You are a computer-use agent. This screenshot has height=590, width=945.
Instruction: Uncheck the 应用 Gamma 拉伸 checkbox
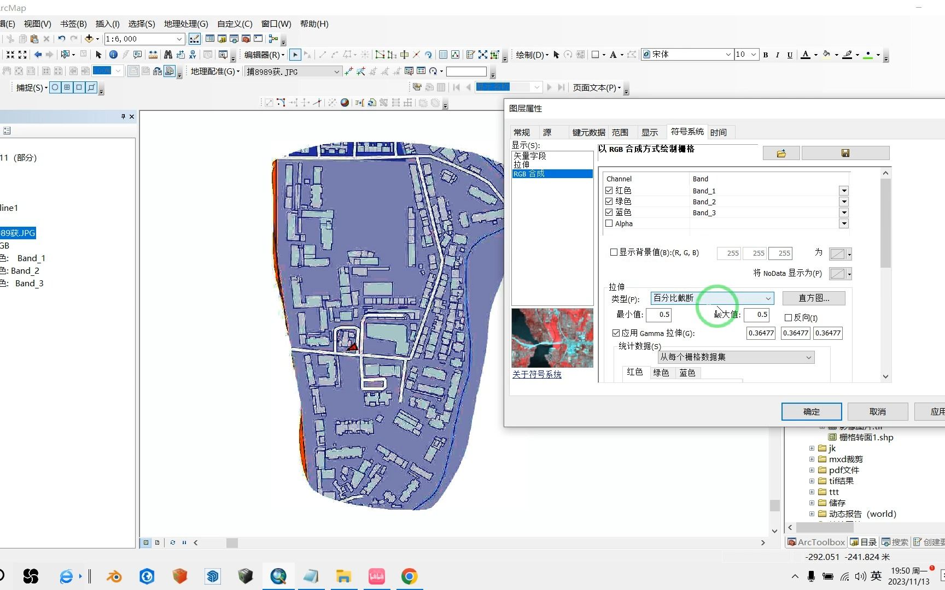[616, 333]
